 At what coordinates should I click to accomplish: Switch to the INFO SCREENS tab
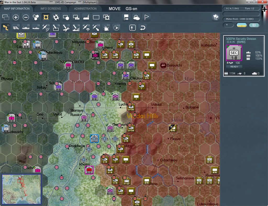pyautogui.click(x=51, y=9)
